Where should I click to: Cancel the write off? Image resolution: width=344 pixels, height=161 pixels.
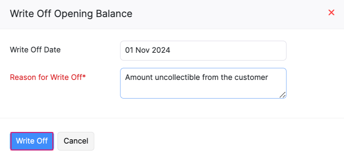tap(76, 141)
